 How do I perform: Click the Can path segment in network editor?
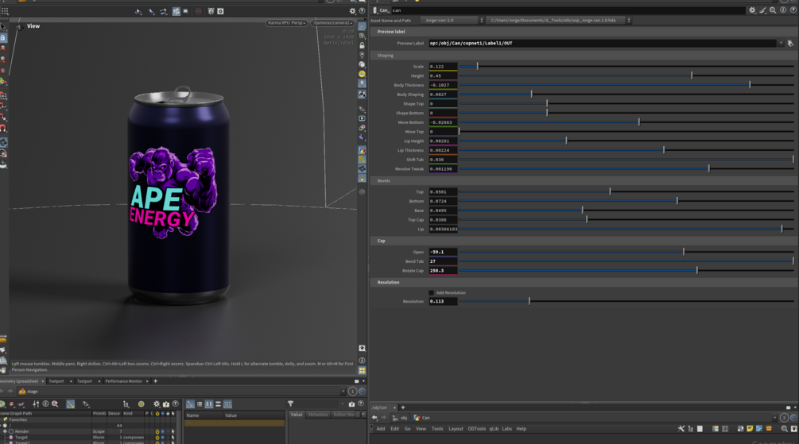pyautogui.click(x=422, y=418)
